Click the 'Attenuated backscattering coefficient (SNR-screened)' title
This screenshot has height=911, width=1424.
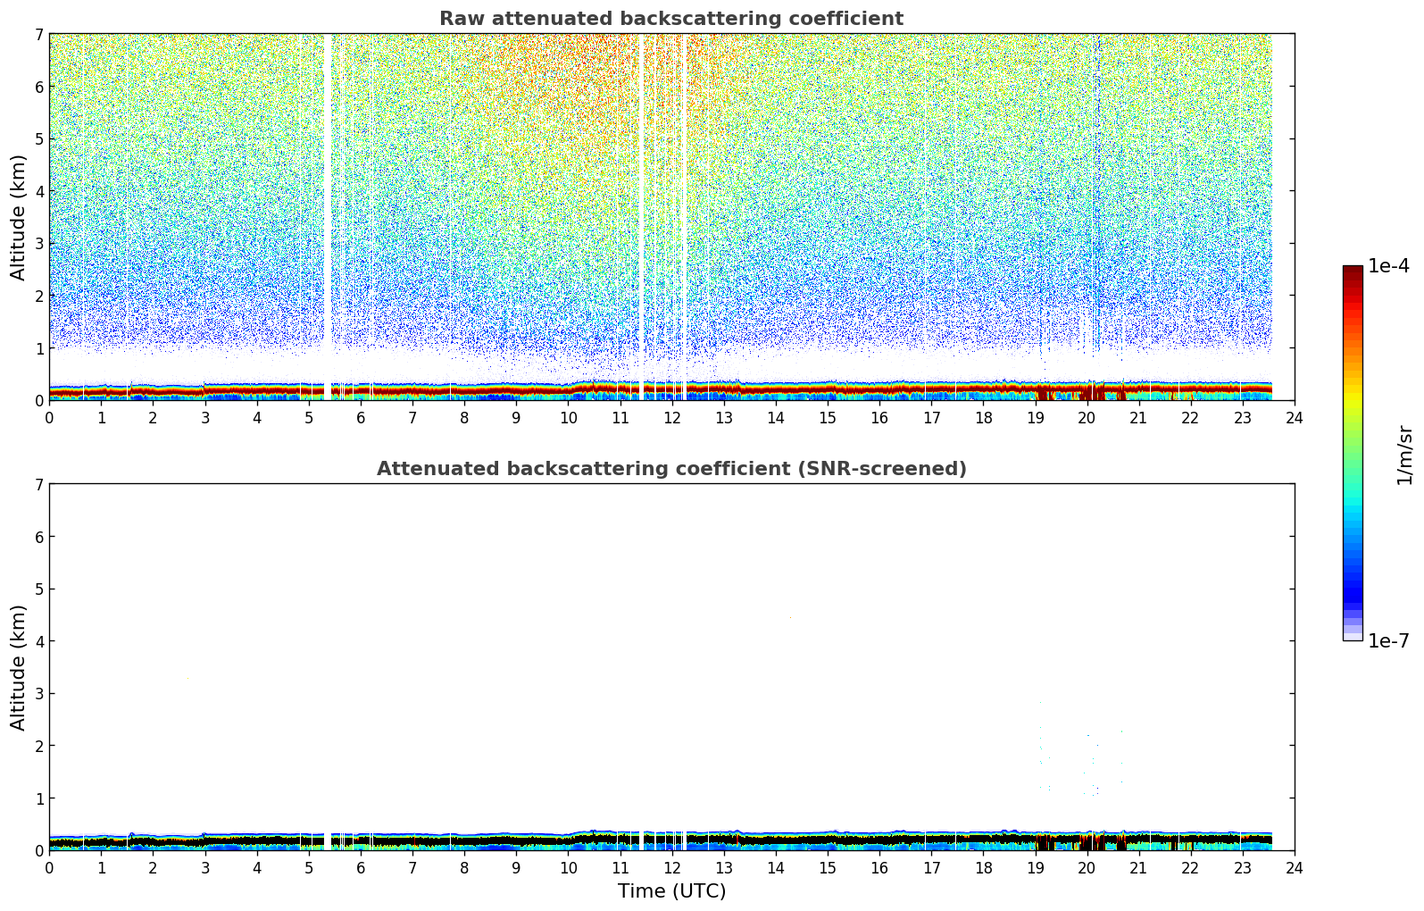click(670, 469)
